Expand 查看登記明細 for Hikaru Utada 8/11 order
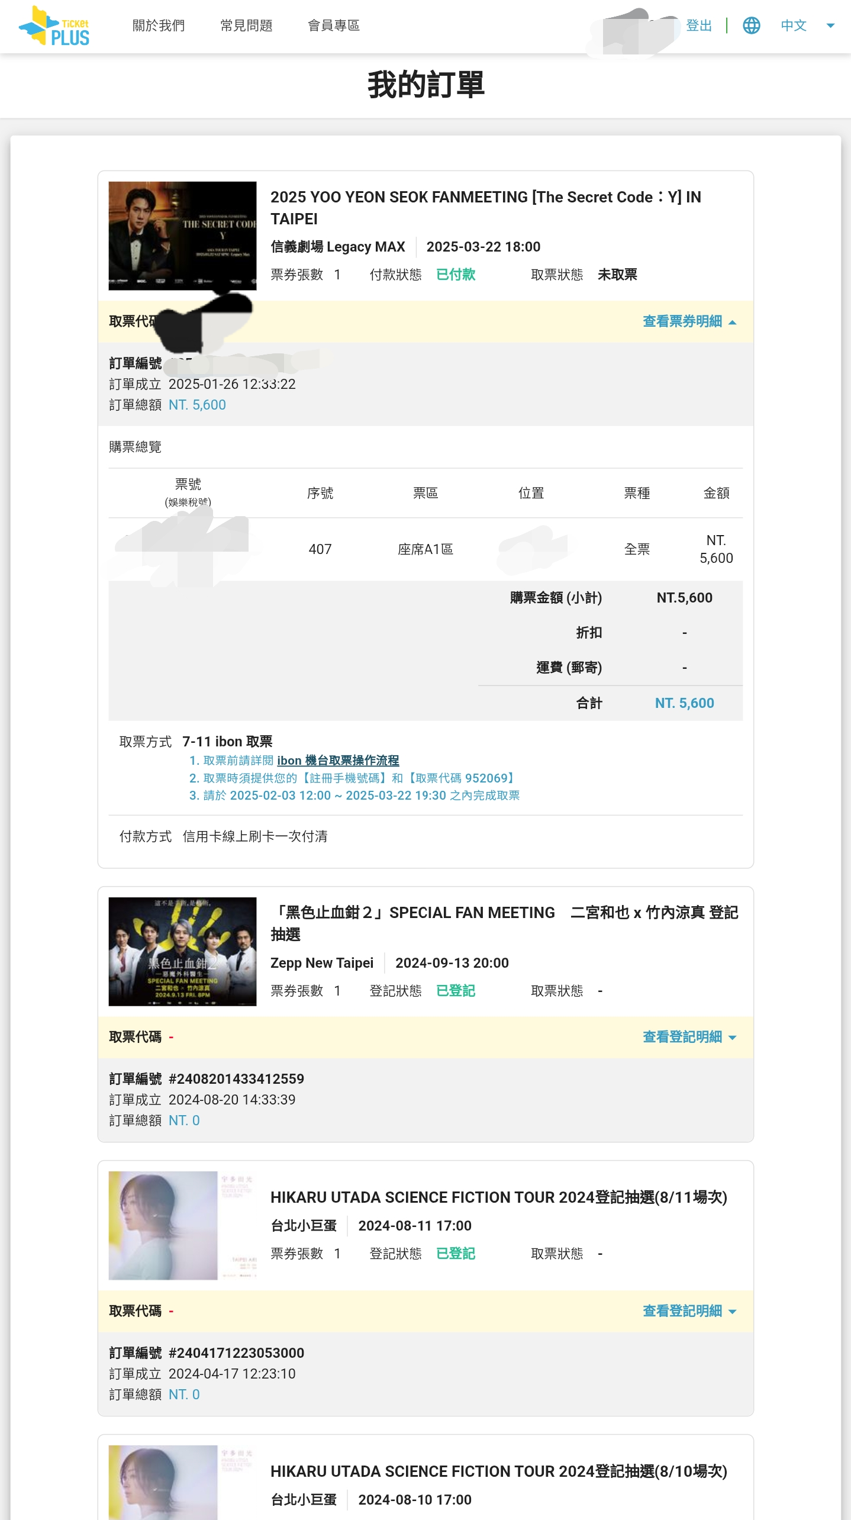Image resolution: width=851 pixels, height=1520 pixels. 689,1311
